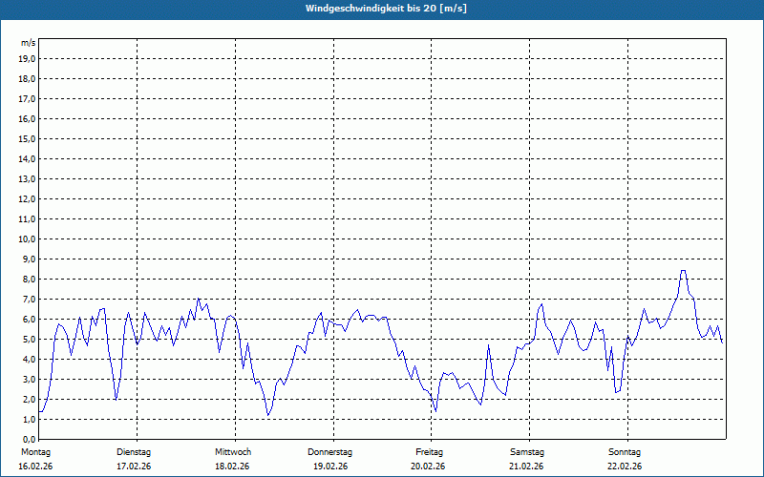Select the 9,0 y-axis label
The image size is (764, 477).
pyautogui.click(x=29, y=259)
